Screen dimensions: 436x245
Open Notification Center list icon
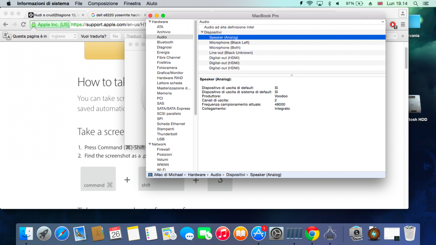point(426,3)
